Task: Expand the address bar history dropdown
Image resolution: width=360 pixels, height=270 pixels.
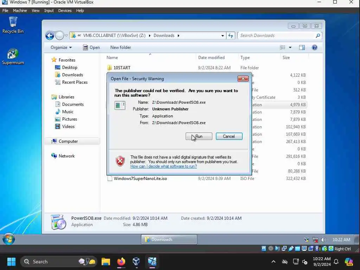Action: (x=223, y=36)
